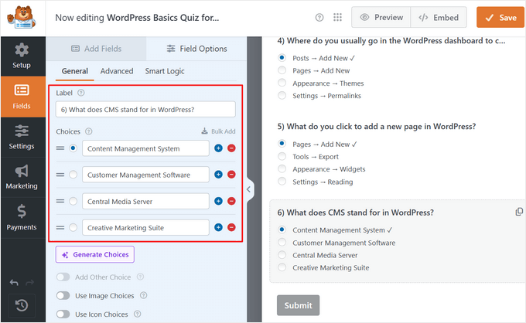Click help icon beside Add Other Choice

pos(141,277)
